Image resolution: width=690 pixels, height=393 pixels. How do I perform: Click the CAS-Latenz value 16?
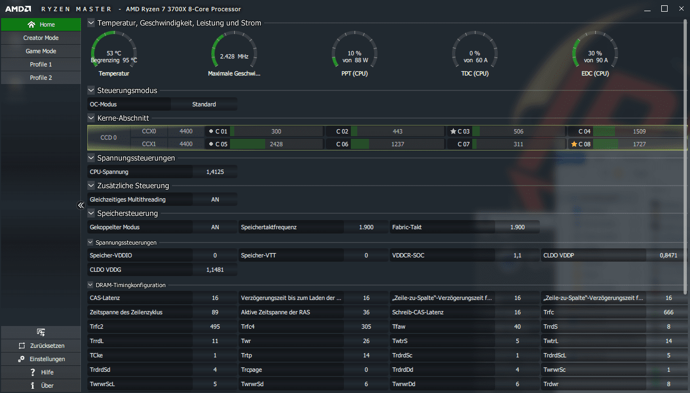click(215, 298)
